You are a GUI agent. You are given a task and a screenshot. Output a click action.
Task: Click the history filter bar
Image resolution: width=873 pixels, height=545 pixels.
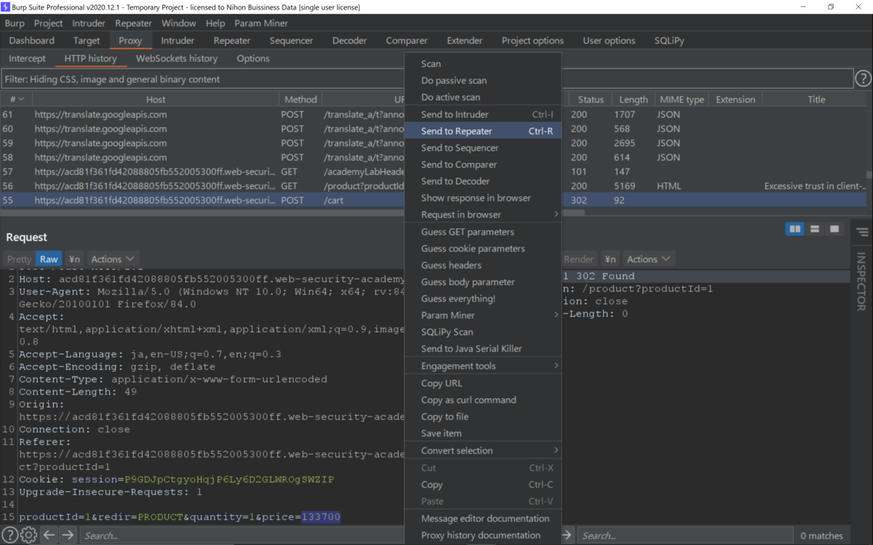(427, 78)
